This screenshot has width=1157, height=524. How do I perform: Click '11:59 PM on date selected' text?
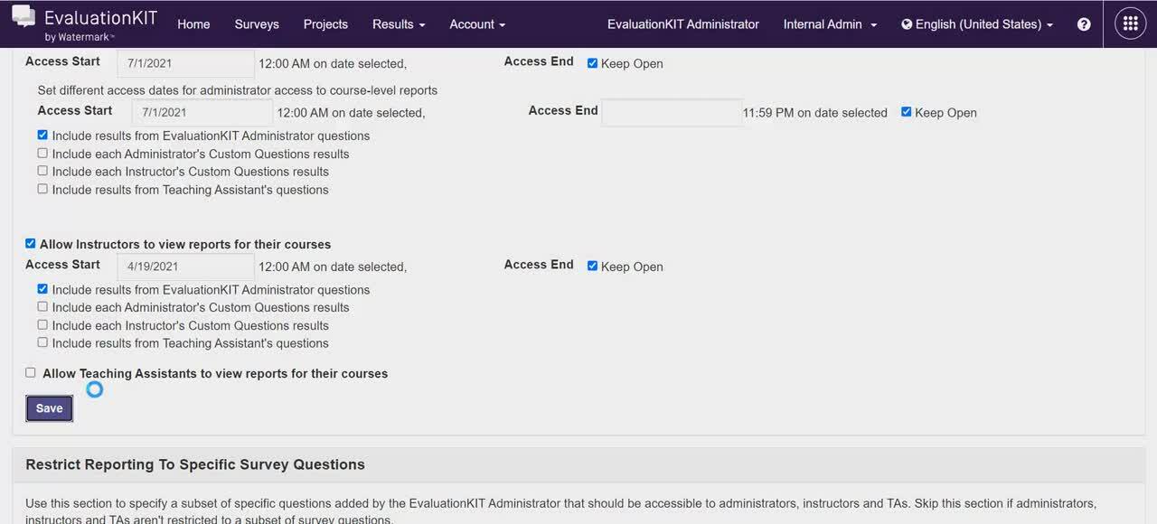click(x=815, y=113)
